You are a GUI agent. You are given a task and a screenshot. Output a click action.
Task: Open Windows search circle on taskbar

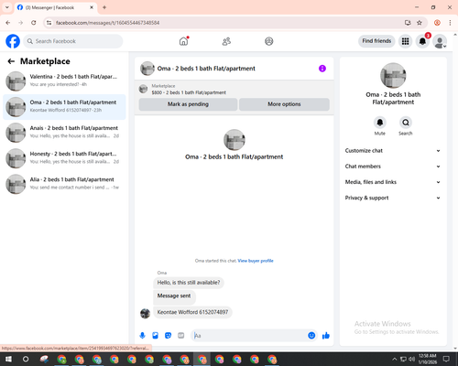26,359
